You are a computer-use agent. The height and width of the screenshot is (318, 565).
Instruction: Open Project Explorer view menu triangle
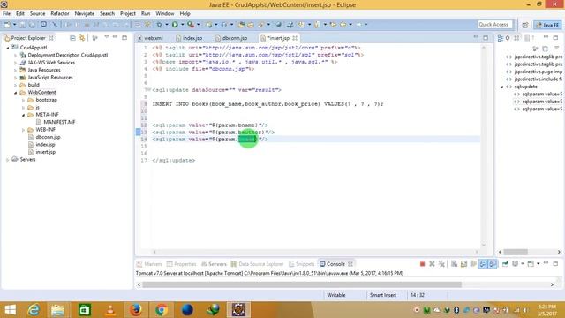pos(106,37)
